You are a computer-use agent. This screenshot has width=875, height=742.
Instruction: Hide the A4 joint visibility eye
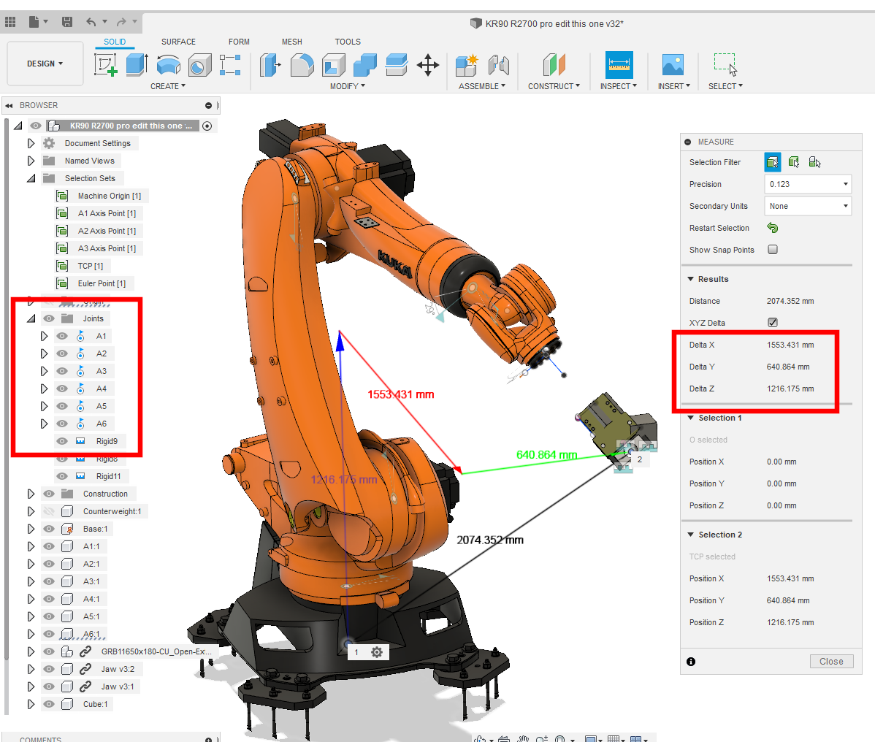click(62, 389)
